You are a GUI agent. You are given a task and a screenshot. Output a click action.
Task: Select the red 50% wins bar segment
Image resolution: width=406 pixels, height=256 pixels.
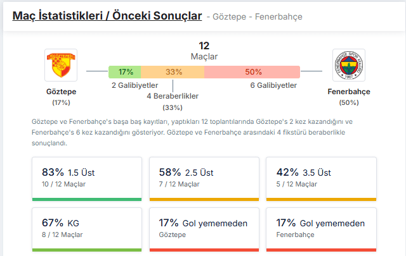252,72
